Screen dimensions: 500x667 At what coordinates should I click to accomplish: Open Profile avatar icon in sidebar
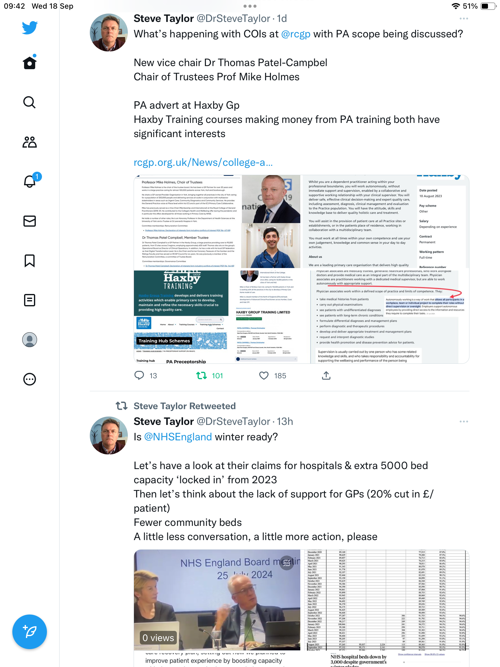pyautogui.click(x=30, y=340)
